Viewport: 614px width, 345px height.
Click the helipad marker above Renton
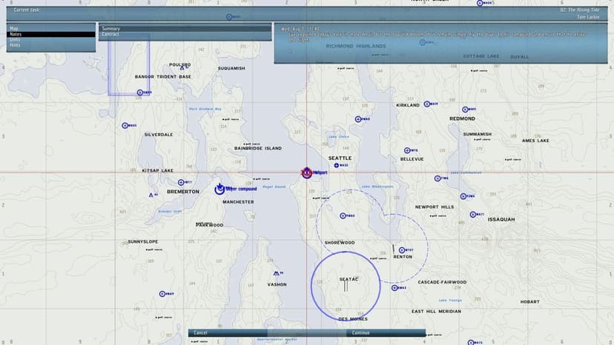tap(402, 250)
